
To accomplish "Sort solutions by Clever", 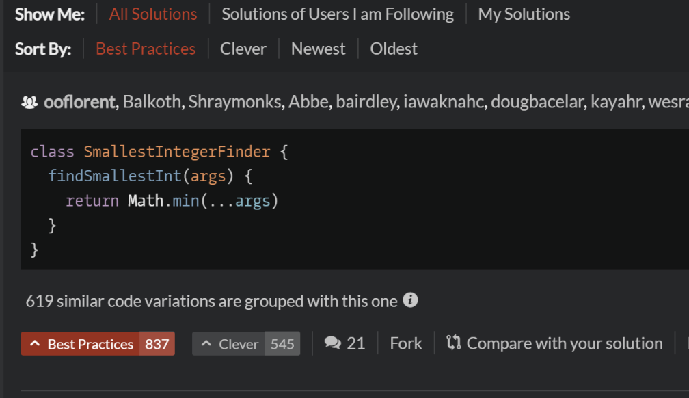I will point(243,49).
